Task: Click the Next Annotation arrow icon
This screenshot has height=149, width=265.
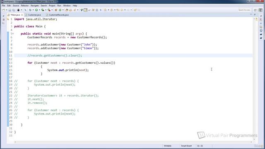Action: point(105,10)
